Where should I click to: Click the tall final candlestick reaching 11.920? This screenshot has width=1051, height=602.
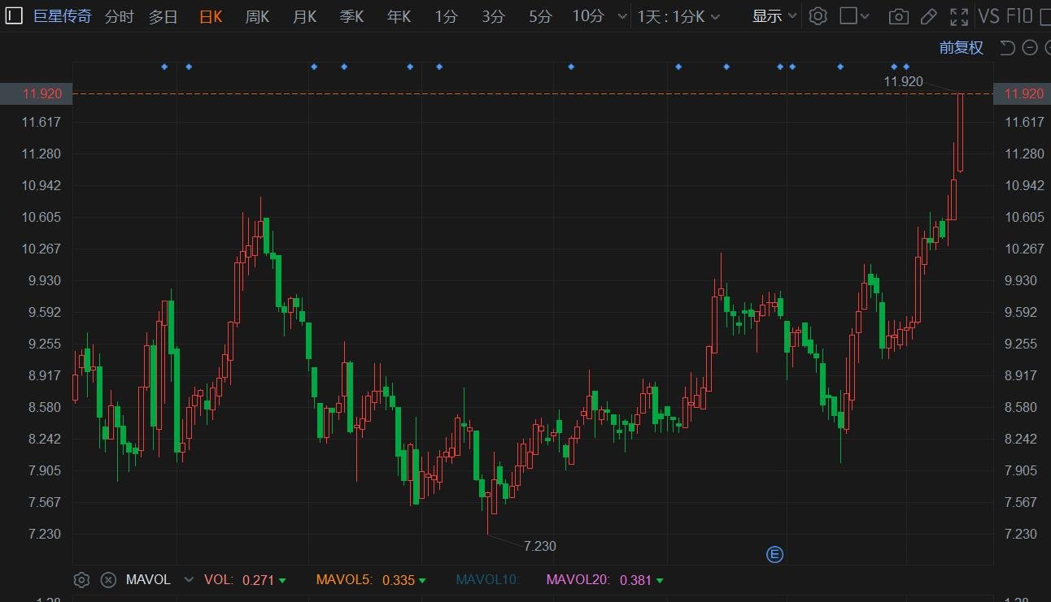[x=961, y=132]
